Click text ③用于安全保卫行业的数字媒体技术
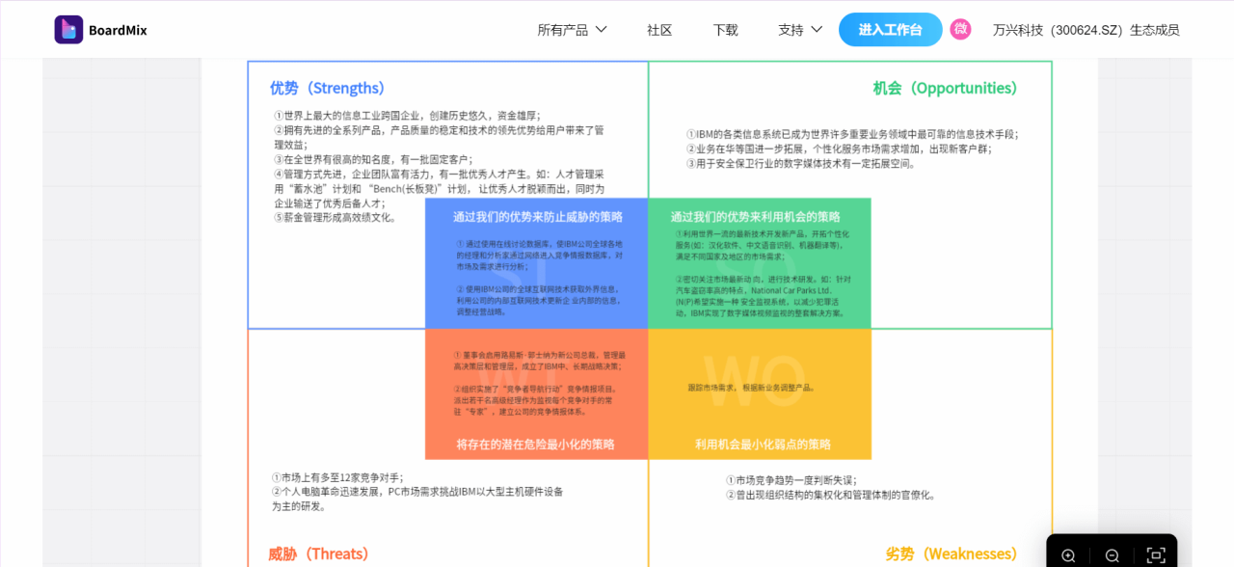 click(x=801, y=163)
